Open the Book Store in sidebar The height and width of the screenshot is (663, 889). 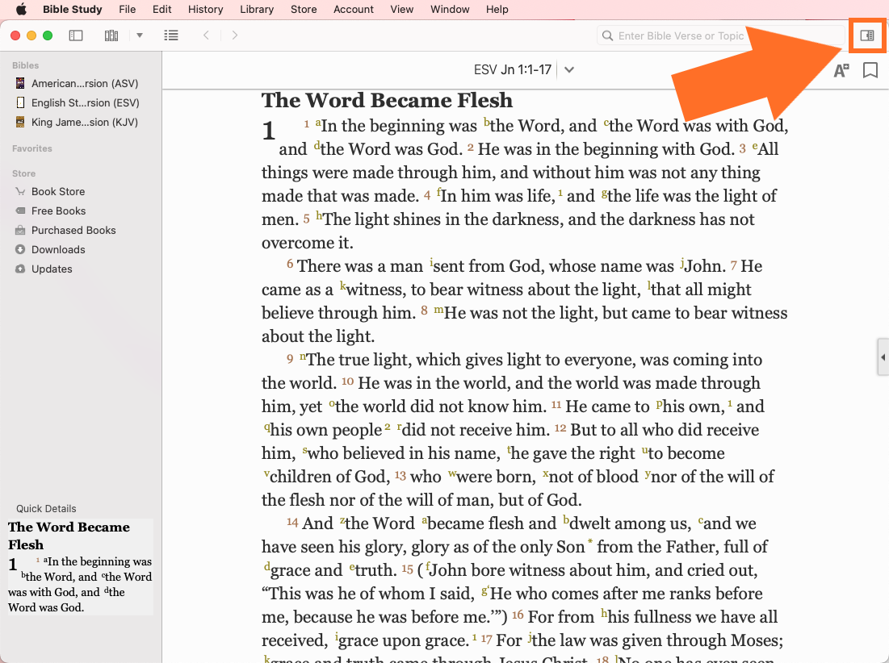[58, 191]
